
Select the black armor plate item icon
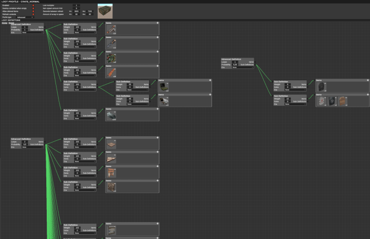tap(321, 87)
